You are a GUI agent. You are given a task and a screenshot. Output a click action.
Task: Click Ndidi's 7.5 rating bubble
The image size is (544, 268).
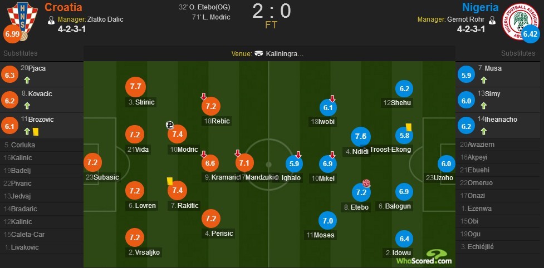pos(360,136)
